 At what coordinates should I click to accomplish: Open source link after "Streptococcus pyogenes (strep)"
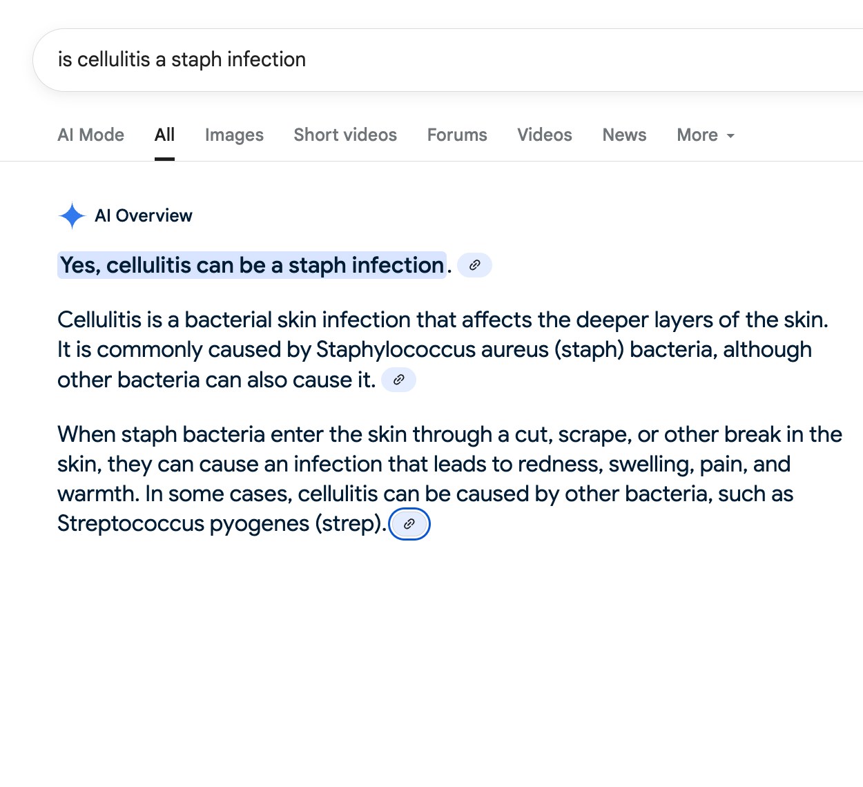[x=409, y=524]
